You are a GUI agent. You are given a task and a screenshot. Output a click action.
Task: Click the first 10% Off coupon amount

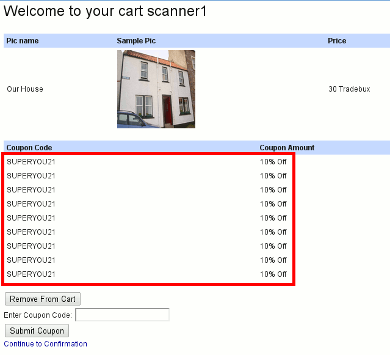pyautogui.click(x=273, y=162)
